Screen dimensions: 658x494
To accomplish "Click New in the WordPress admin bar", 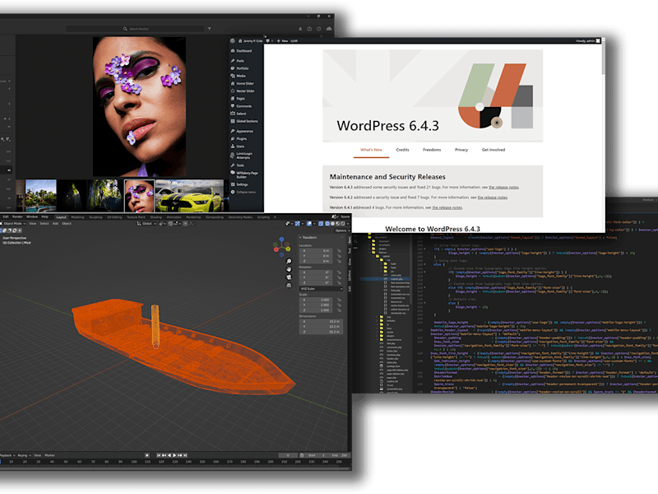I will pos(282,40).
